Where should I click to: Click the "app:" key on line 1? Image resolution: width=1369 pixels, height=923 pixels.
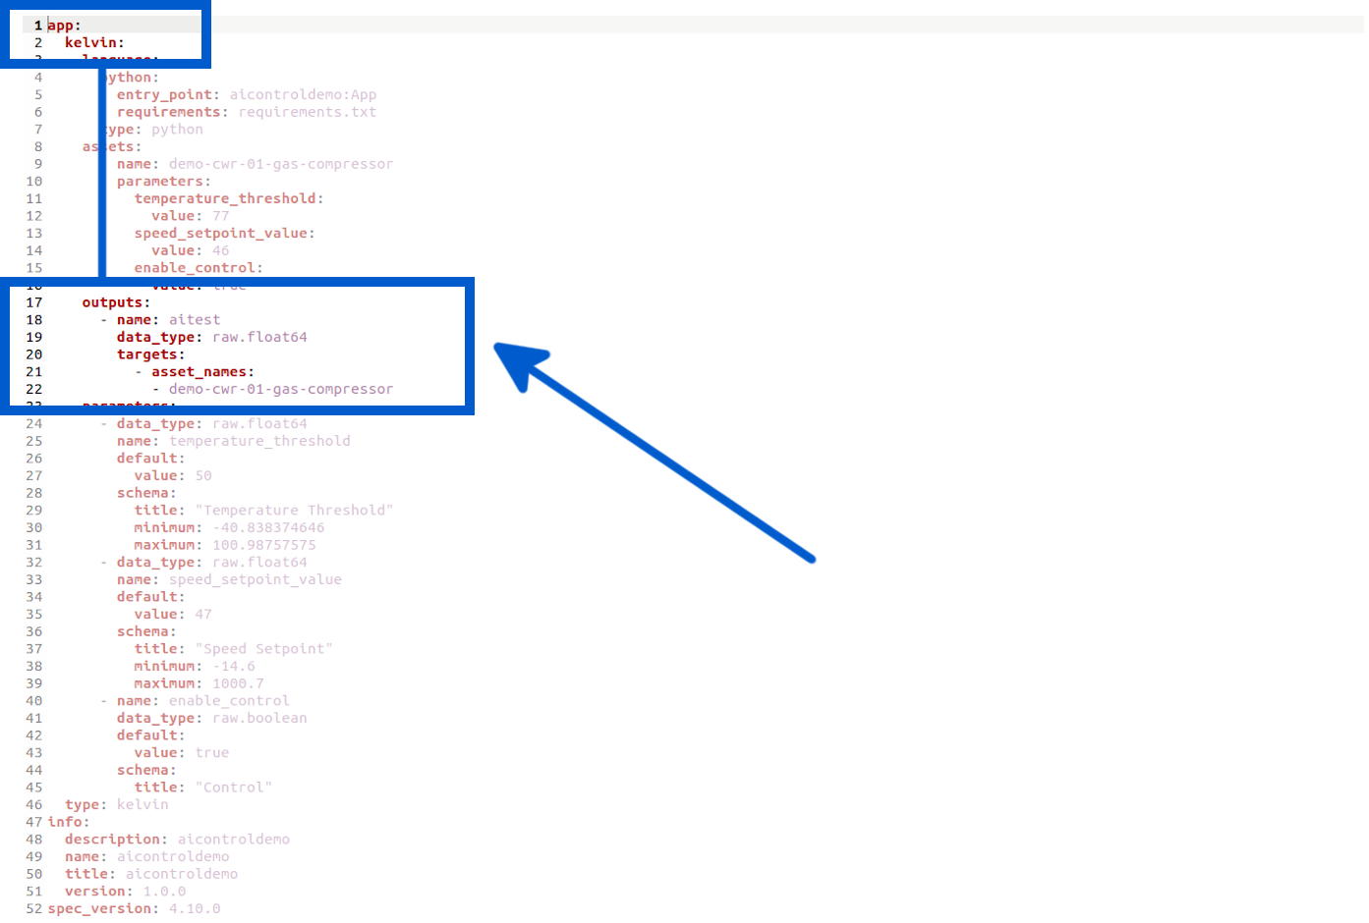[x=61, y=25]
